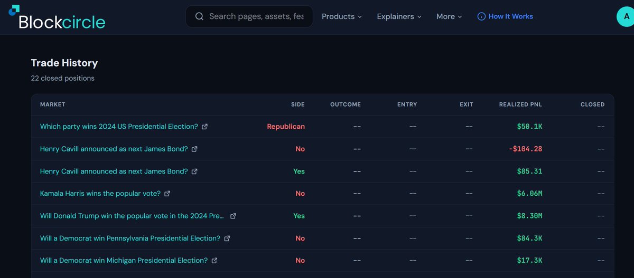The image size is (634, 278).
Task: Click the ENTRY column header
Action: point(407,104)
